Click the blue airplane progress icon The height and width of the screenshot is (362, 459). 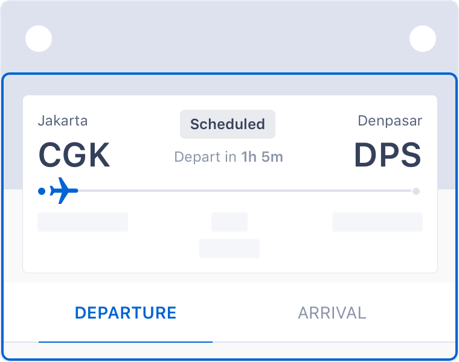64,191
